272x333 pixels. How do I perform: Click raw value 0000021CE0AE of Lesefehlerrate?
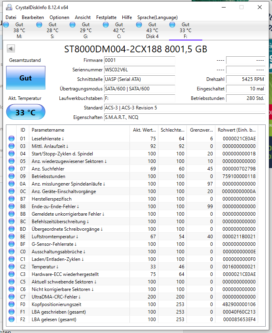(x=239, y=139)
